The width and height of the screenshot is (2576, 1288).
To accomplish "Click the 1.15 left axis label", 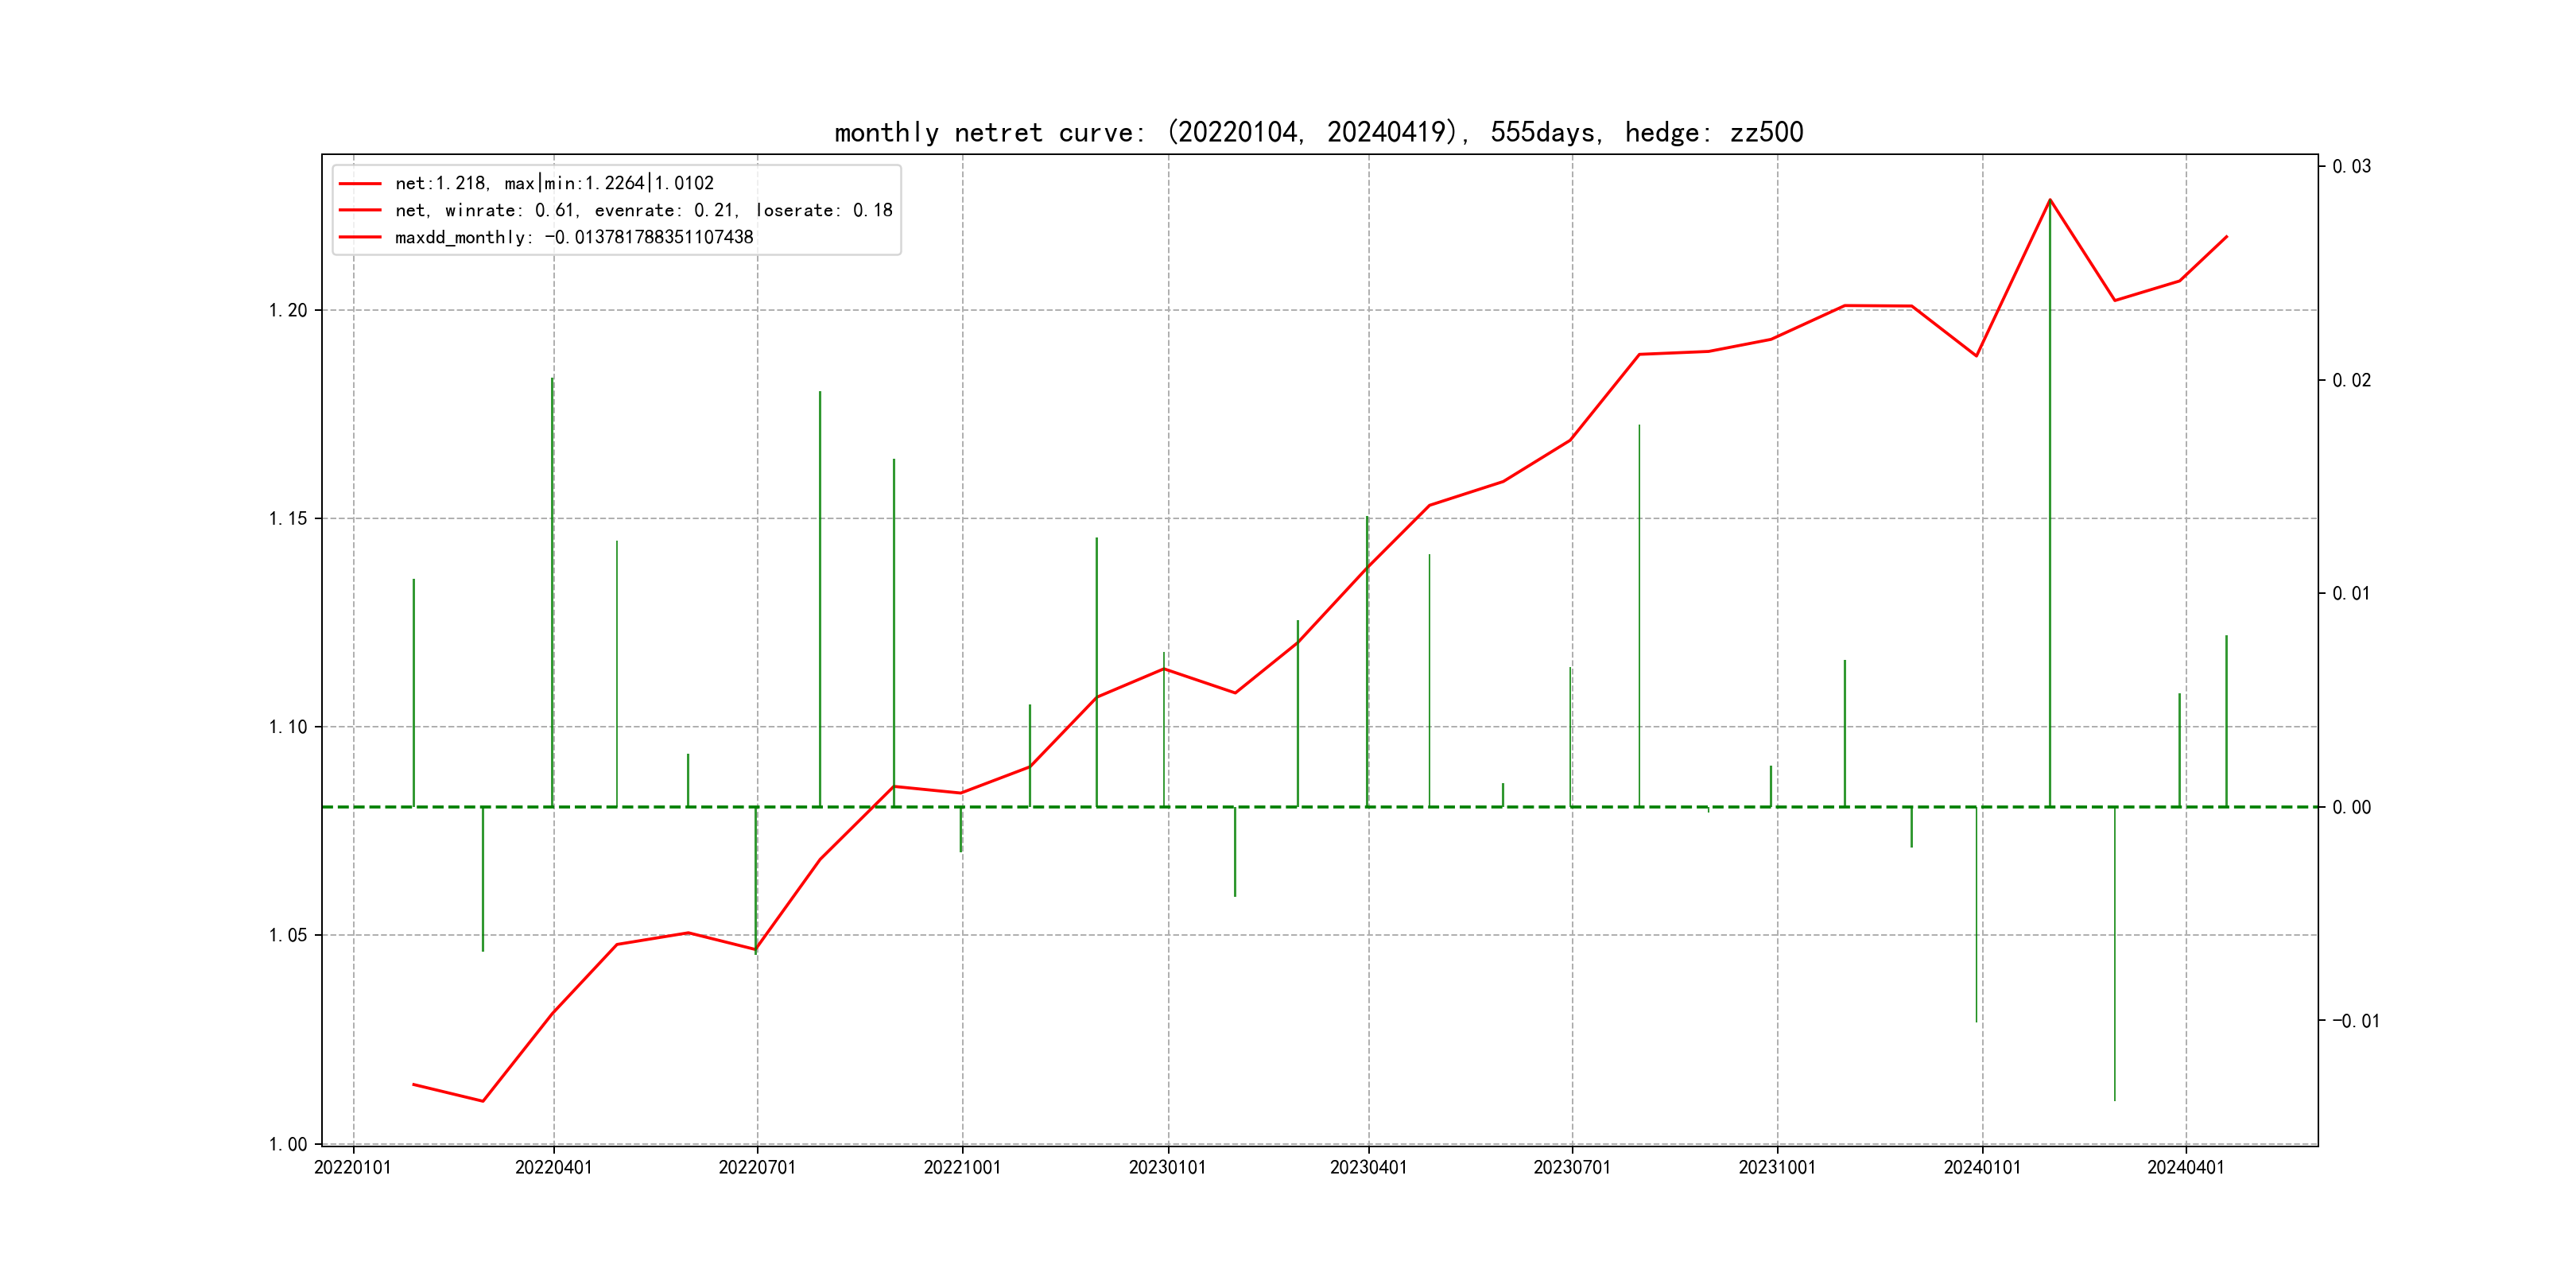I will pyautogui.click(x=288, y=518).
